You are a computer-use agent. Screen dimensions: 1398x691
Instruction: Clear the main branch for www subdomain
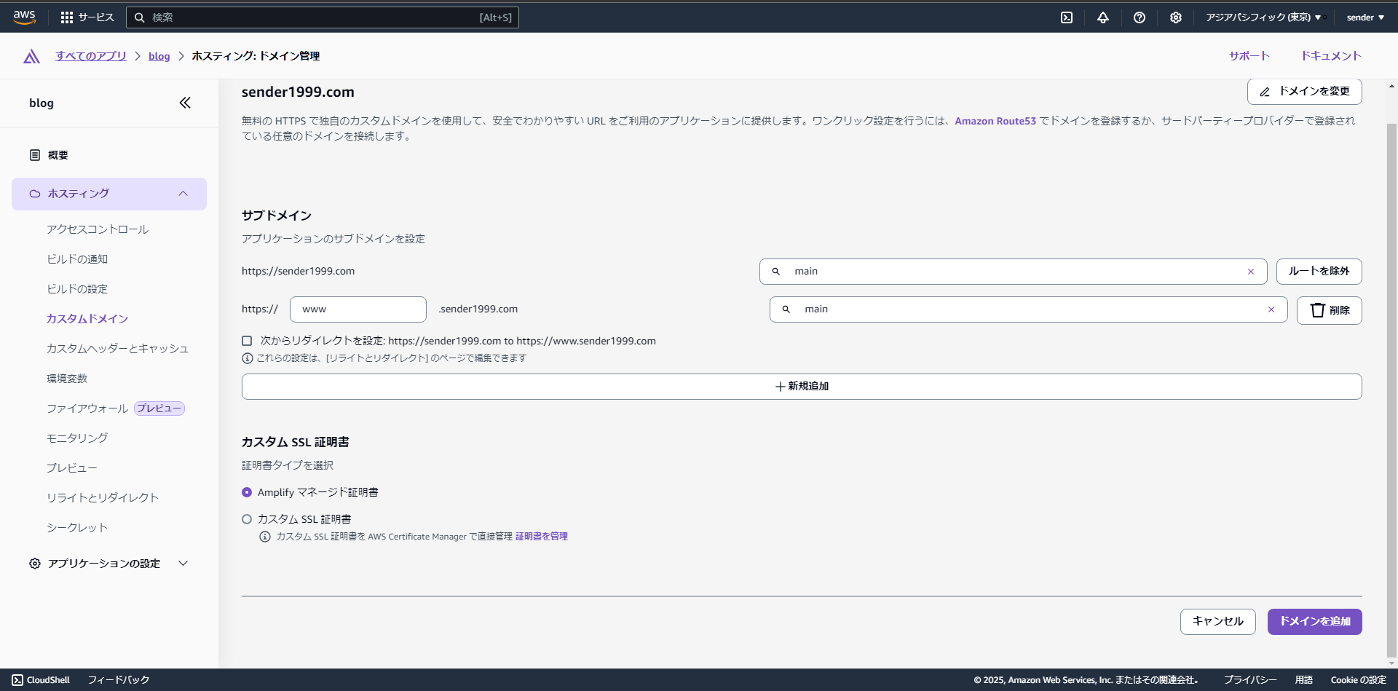pyautogui.click(x=1271, y=309)
